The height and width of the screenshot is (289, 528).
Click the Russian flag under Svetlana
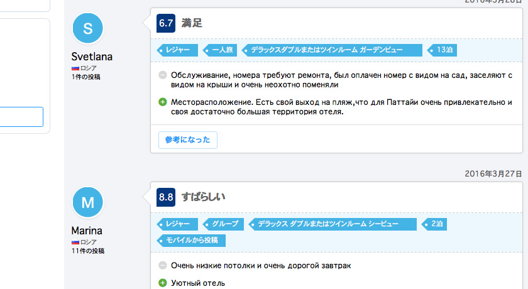[75, 68]
